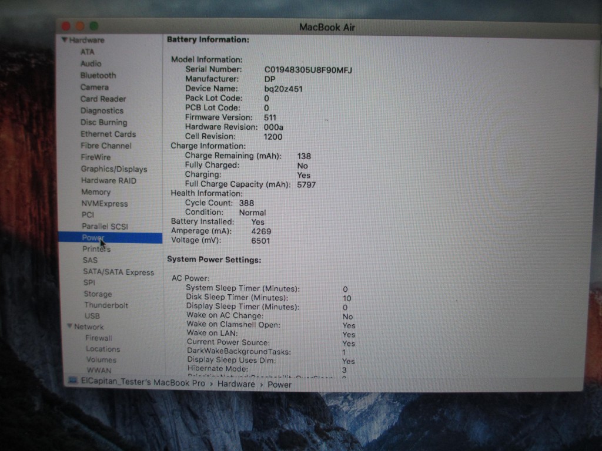Click the MacBook Air window title
Screen dimensions: 602x451
327,28
